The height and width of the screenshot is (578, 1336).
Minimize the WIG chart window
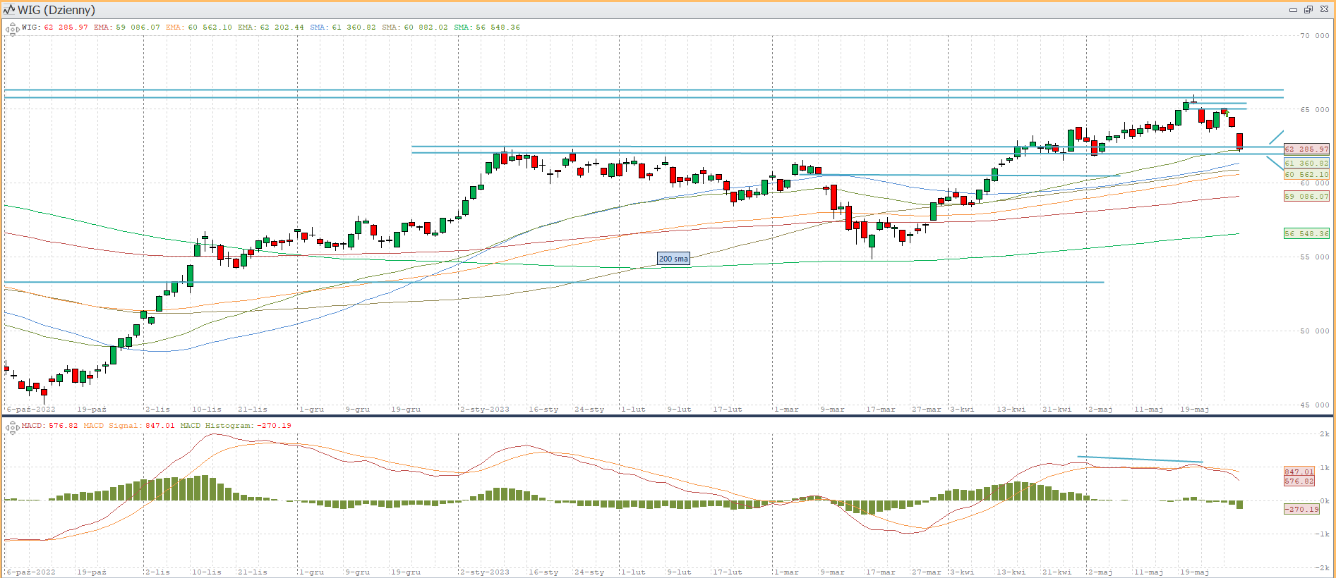(x=1293, y=10)
